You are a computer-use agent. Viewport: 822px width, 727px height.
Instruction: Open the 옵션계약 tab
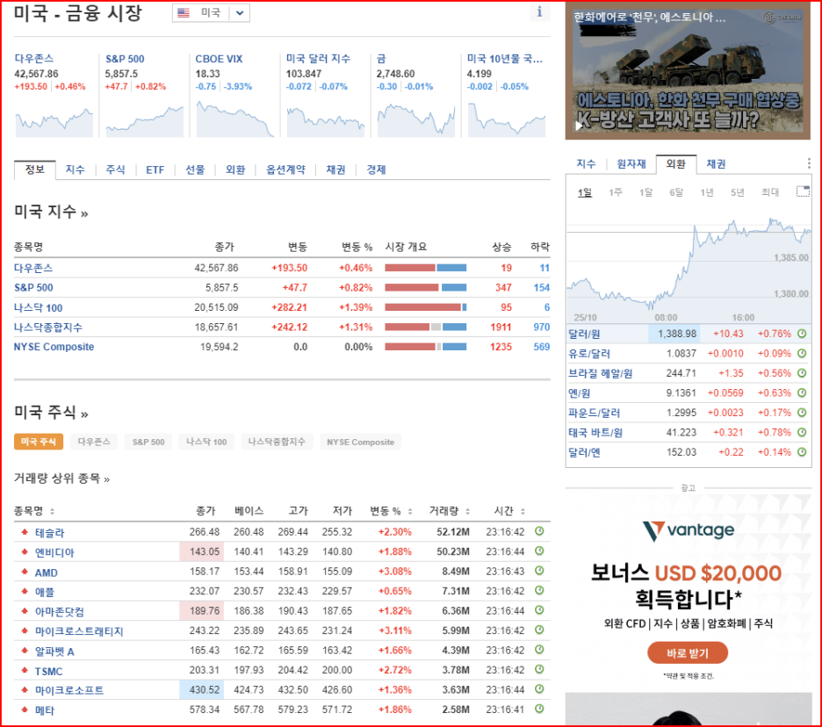pyautogui.click(x=285, y=169)
